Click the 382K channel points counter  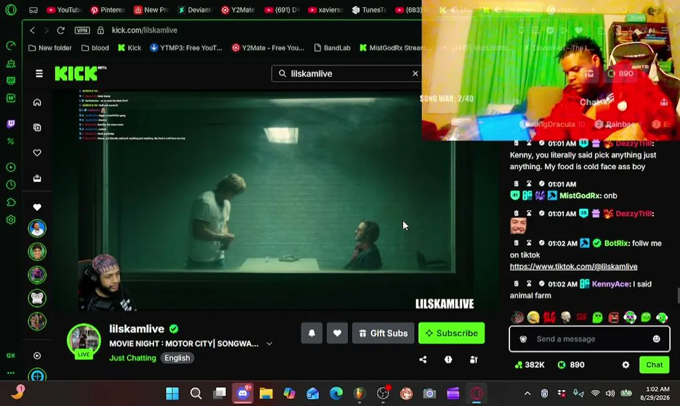(x=530, y=365)
